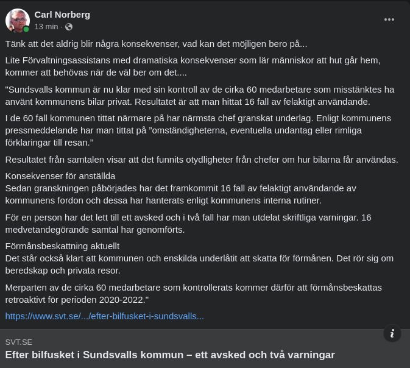Click the paragraph starting 'Tänk att det aldrig'
This screenshot has width=410, height=368.
point(156,44)
